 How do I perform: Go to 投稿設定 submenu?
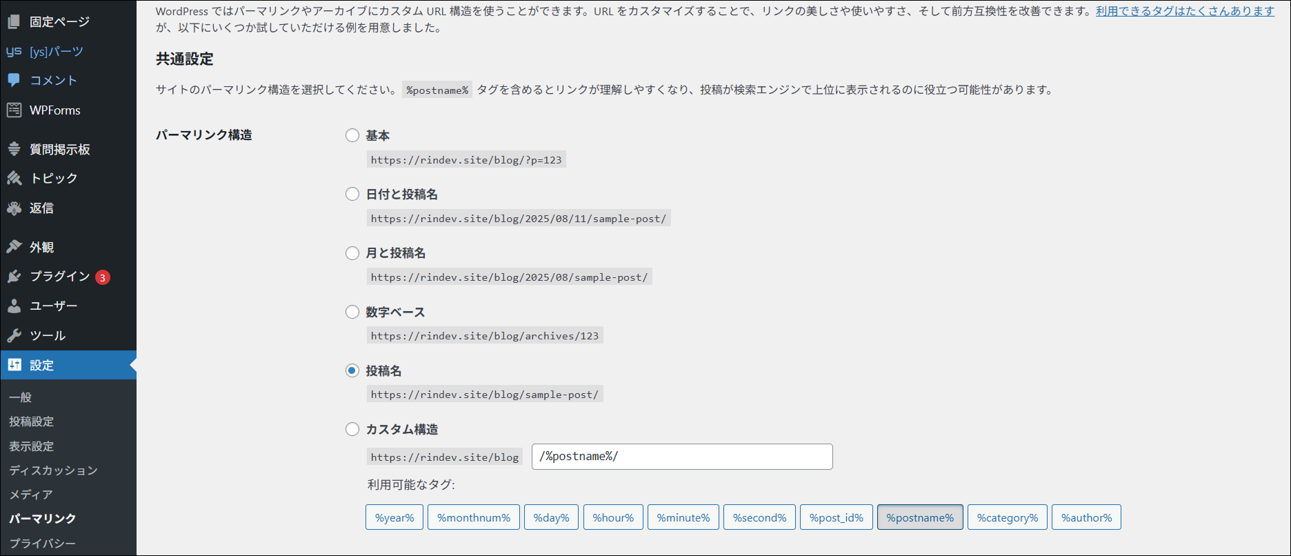tap(32, 421)
